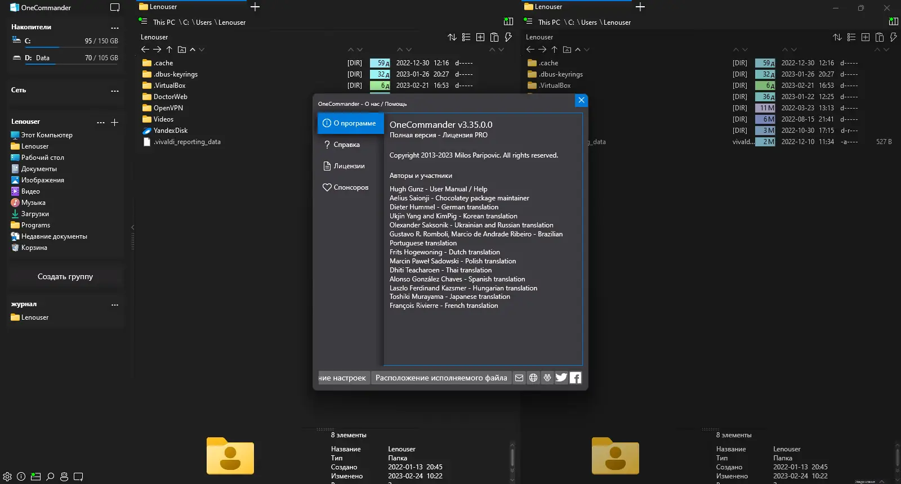Click the large folder preview thumbnail in left pane

[230, 456]
